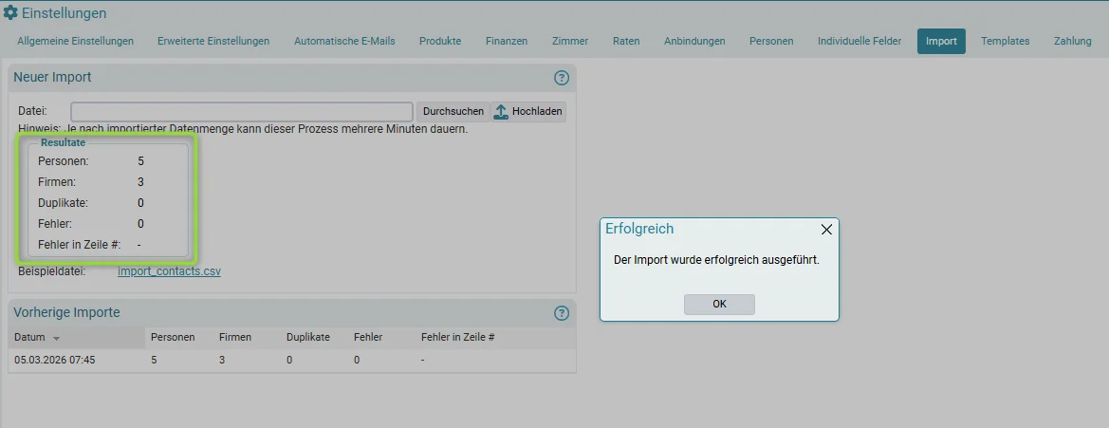Viewport: 1109px width, 428px height.
Task: Click the Neuer Import panel title
Action: [52, 77]
